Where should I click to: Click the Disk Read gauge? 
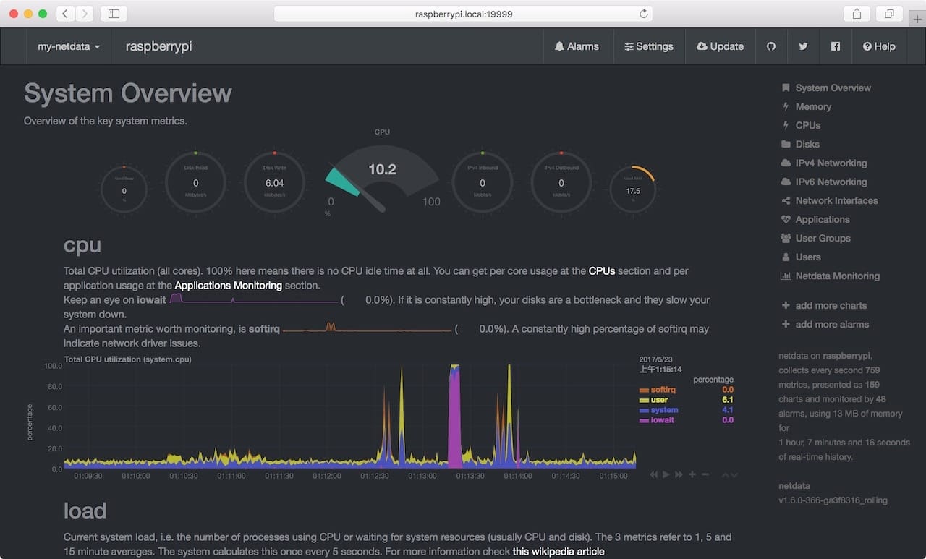(195, 182)
